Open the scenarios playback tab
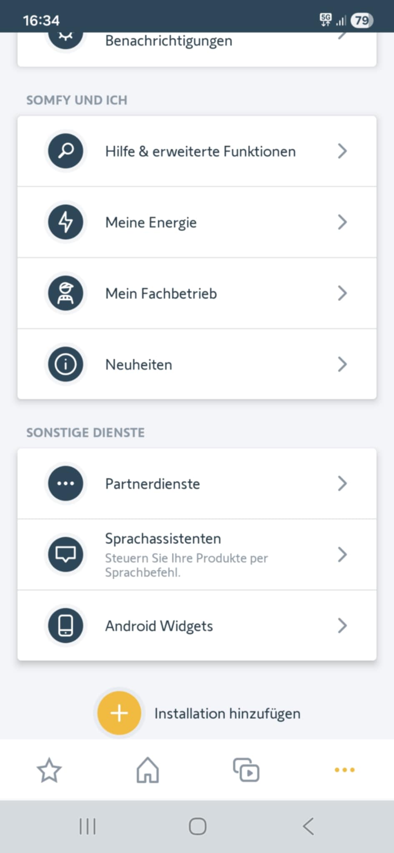The image size is (394, 853). (246, 770)
